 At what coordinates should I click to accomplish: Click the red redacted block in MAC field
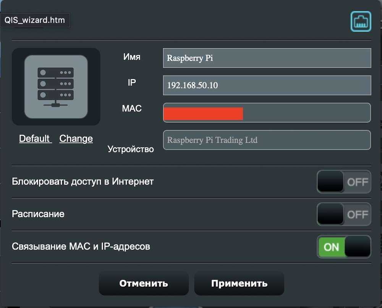[204, 114]
